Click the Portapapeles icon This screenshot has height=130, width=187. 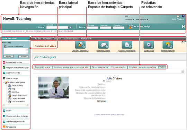coord(4,127)
